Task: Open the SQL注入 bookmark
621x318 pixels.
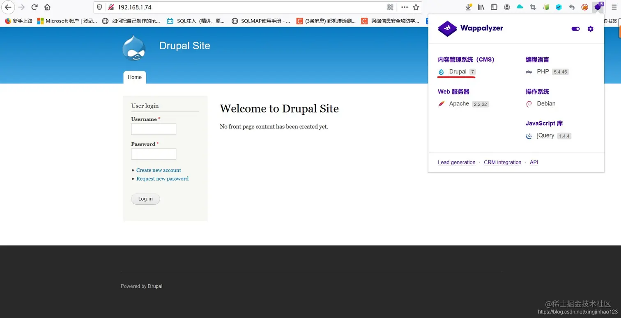Action: click(x=196, y=21)
